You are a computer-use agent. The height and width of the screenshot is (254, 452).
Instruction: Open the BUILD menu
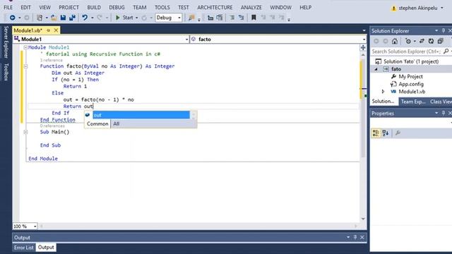click(94, 8)
